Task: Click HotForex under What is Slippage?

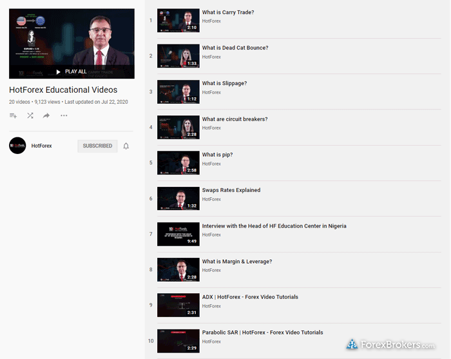Action: click(x=211, y=92)
